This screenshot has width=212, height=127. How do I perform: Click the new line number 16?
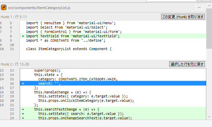tap(12, 83)
